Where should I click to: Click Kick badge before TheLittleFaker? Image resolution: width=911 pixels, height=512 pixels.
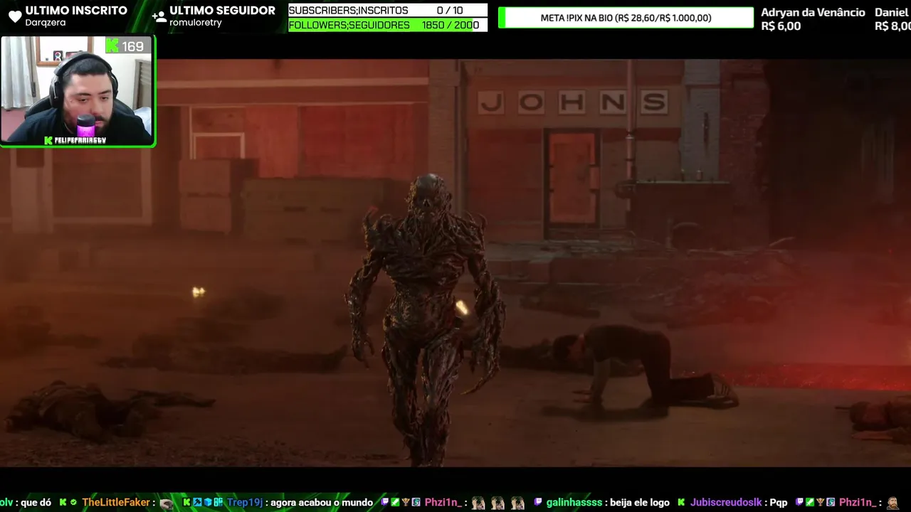(x=63, y=503)
